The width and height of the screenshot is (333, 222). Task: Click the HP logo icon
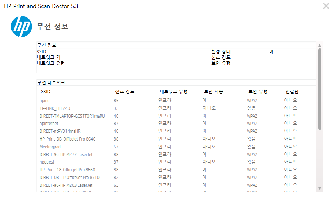tap(21, 26)
